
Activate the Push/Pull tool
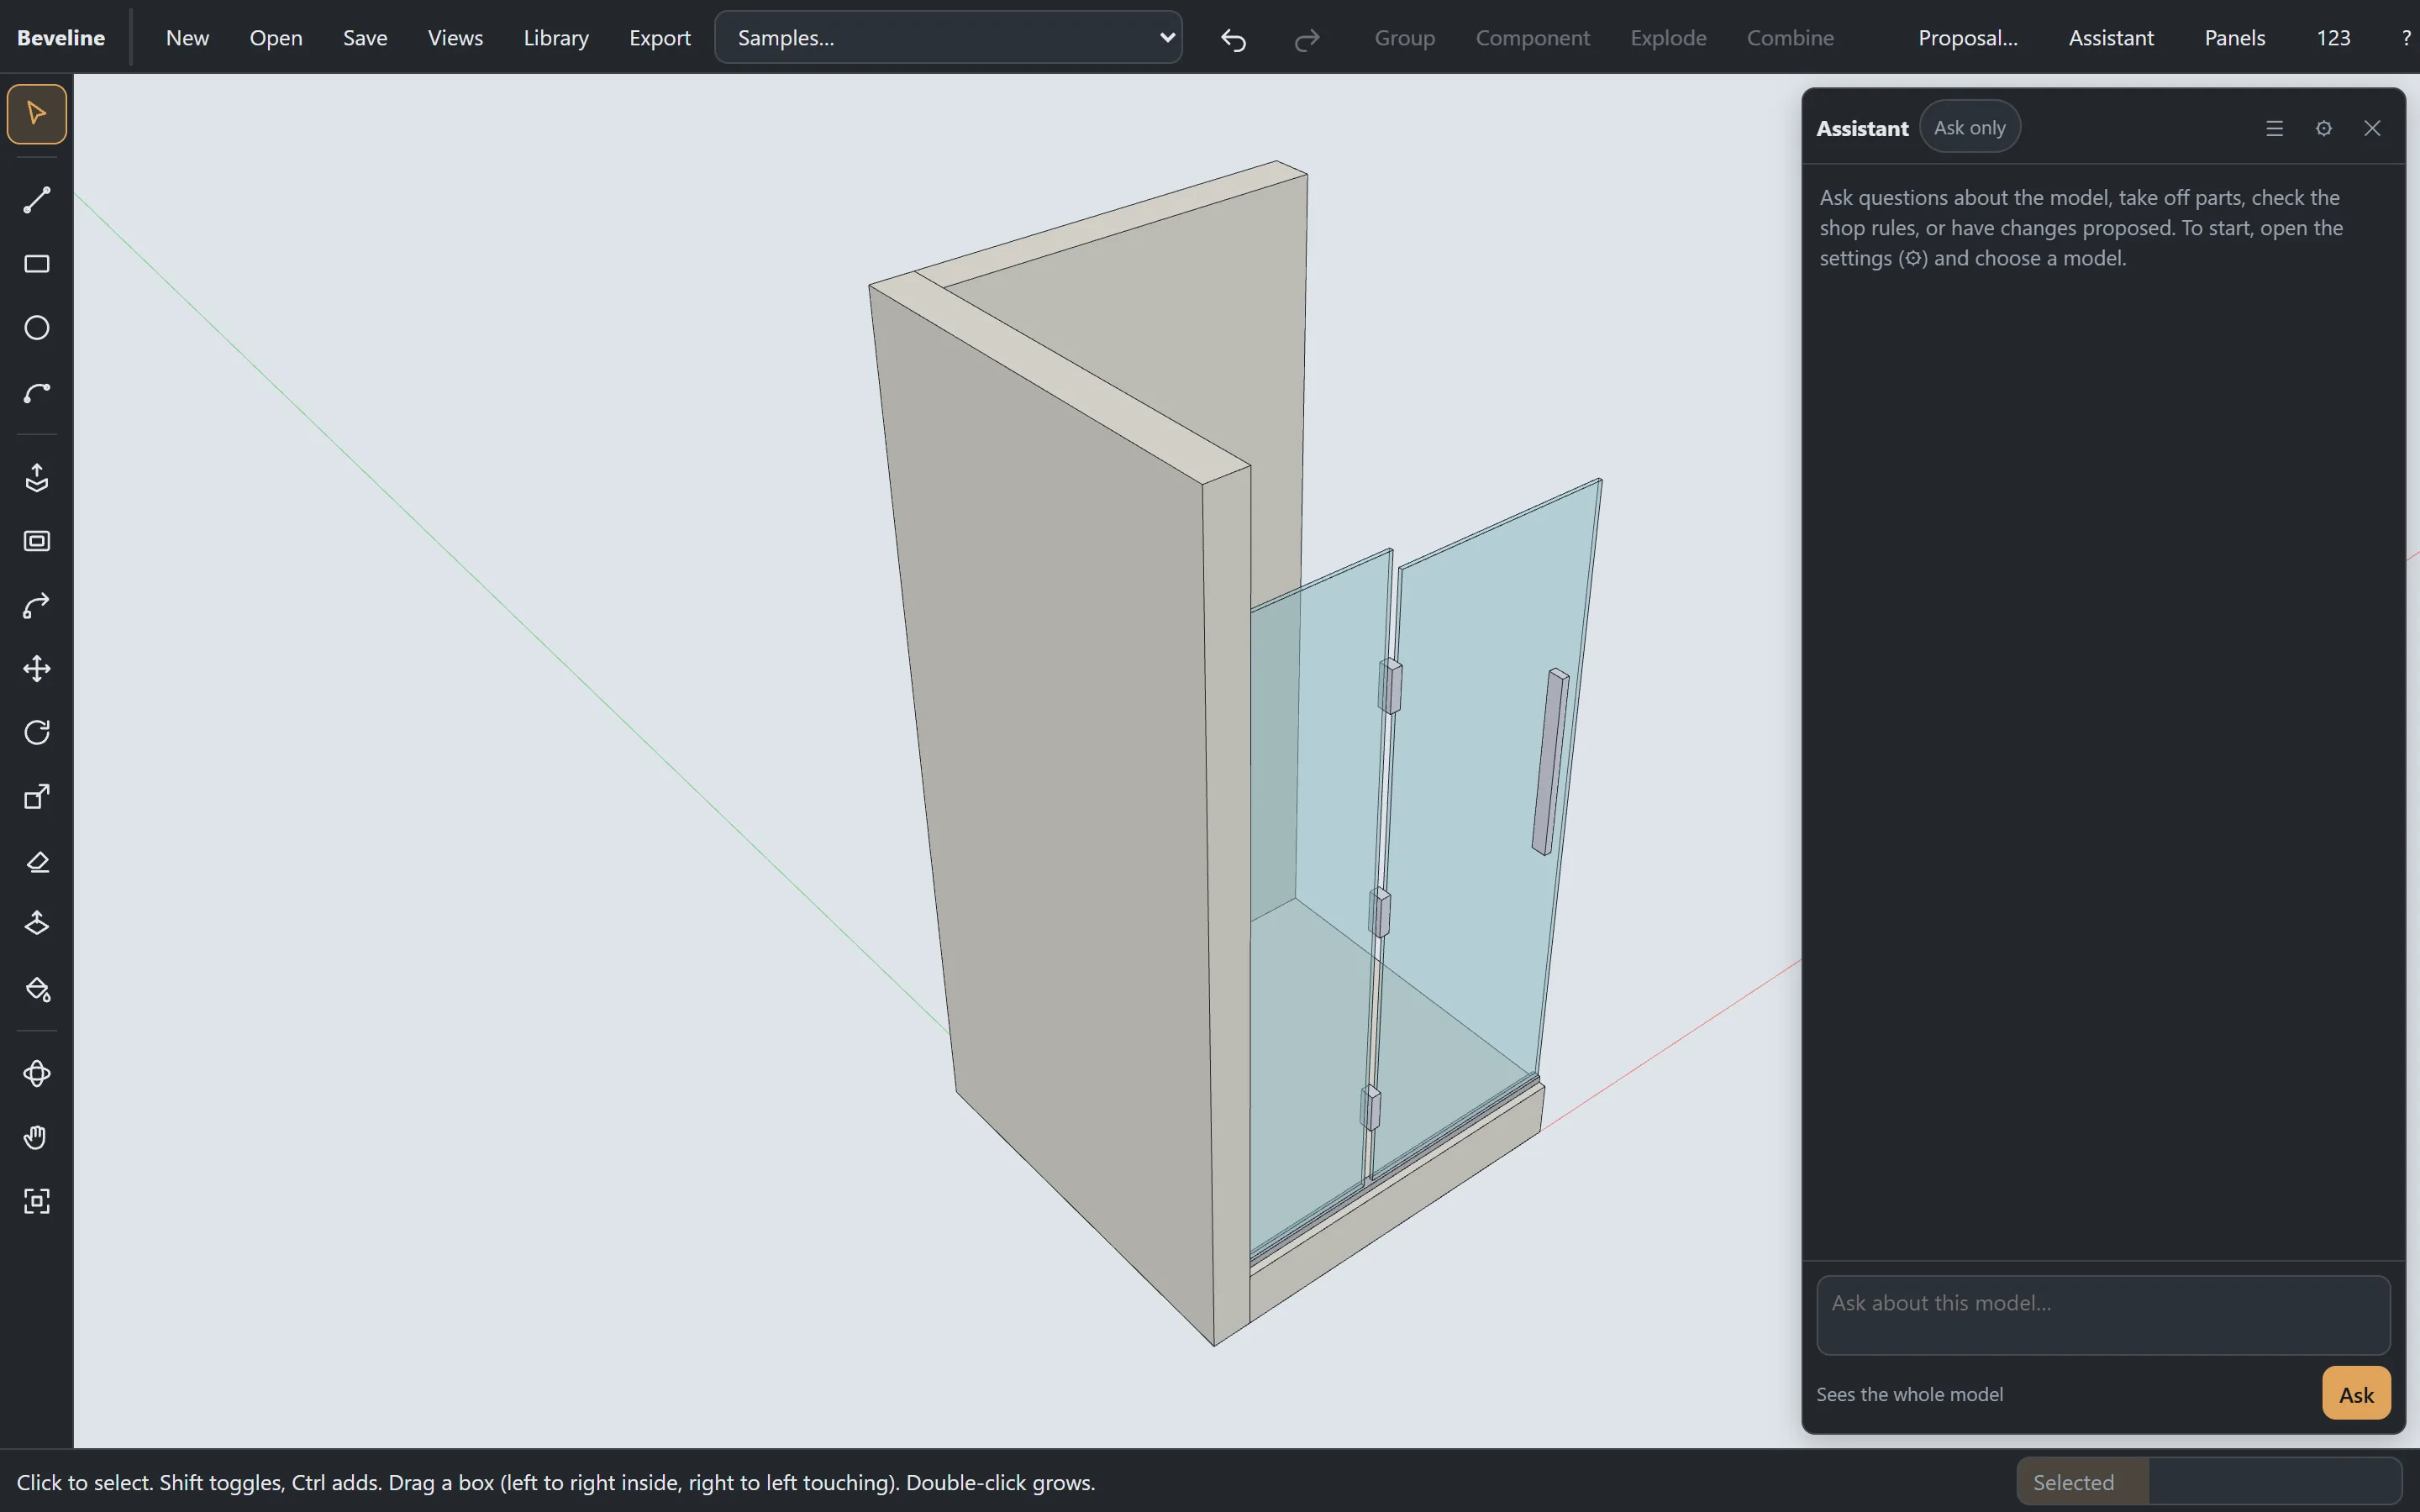[x=37, y=477]
